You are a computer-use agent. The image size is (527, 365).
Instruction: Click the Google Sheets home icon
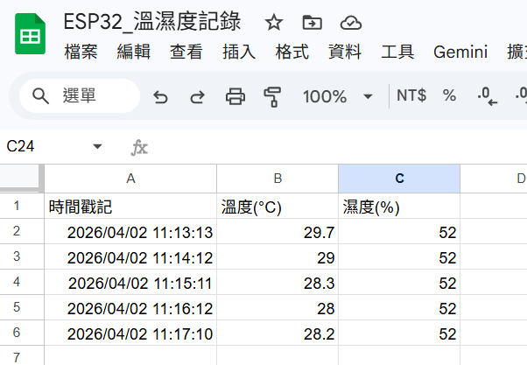click(x=31, y=37)
